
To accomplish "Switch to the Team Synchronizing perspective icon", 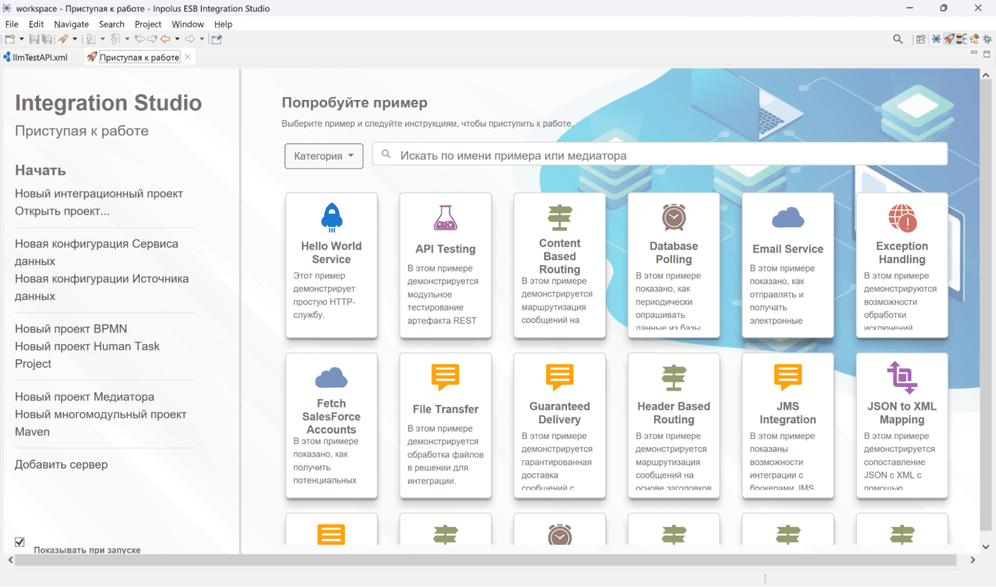I will (974, 39).
